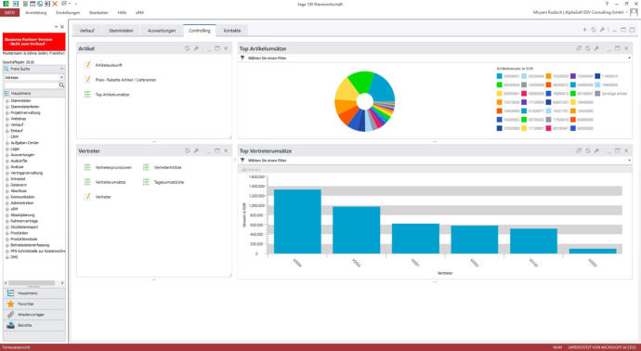The image size is (641, 351).
Task: Open the Einstellungen menu
Action: coord(68,13)
